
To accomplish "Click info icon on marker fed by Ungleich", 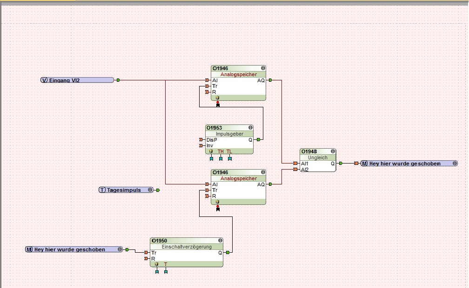I will [455, 163].
